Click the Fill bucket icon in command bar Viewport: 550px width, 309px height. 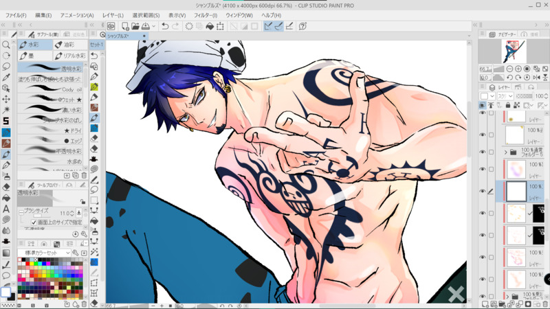(210, 26)
